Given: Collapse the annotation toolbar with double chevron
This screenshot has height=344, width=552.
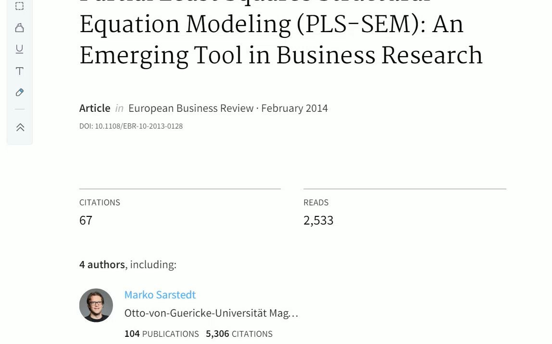Looking at the screenshot, I should [x=20, y=127].
